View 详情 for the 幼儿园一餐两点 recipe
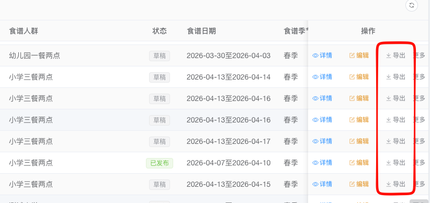The height and width of the screenshot is (203, 430). (322, 55)
